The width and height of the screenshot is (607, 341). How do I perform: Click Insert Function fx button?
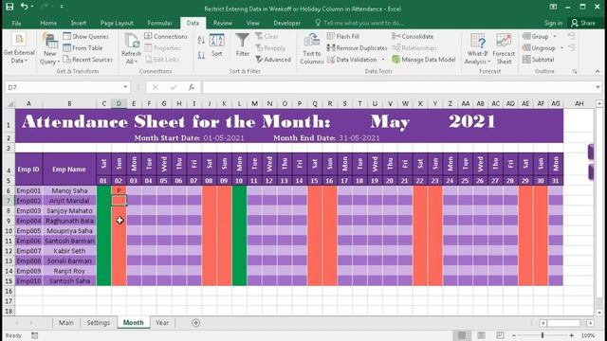192,87
